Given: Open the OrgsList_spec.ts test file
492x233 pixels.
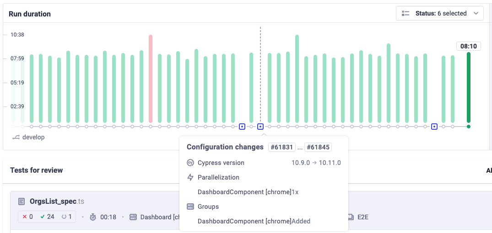Looking at the screenshot, I should pyautogui.click(x=57, y=201).
